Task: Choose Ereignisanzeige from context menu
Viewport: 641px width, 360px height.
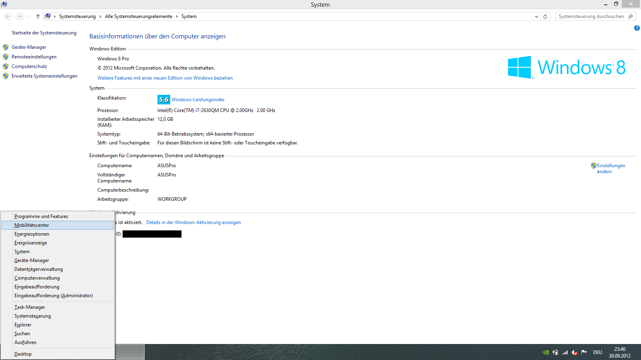Action: [x=58, y=243]
